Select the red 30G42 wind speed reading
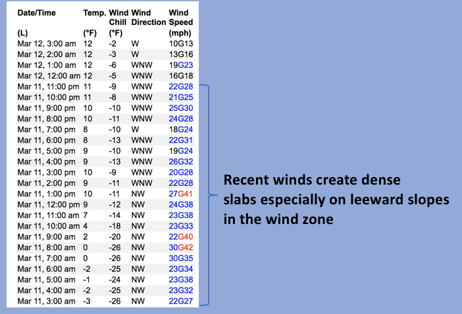Viewport: 462px width, 314px height. (x=180, y=247)
